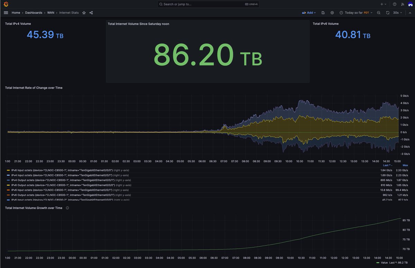Click the 99.4 Mb/s Max value

click(x=402, y=190)
